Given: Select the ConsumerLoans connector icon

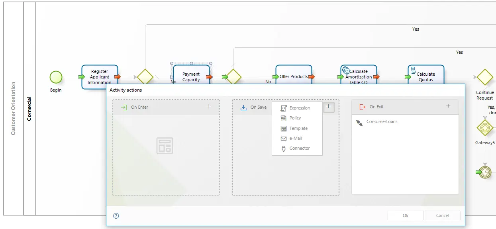Looking at the screenshot, I should point(359,123).
